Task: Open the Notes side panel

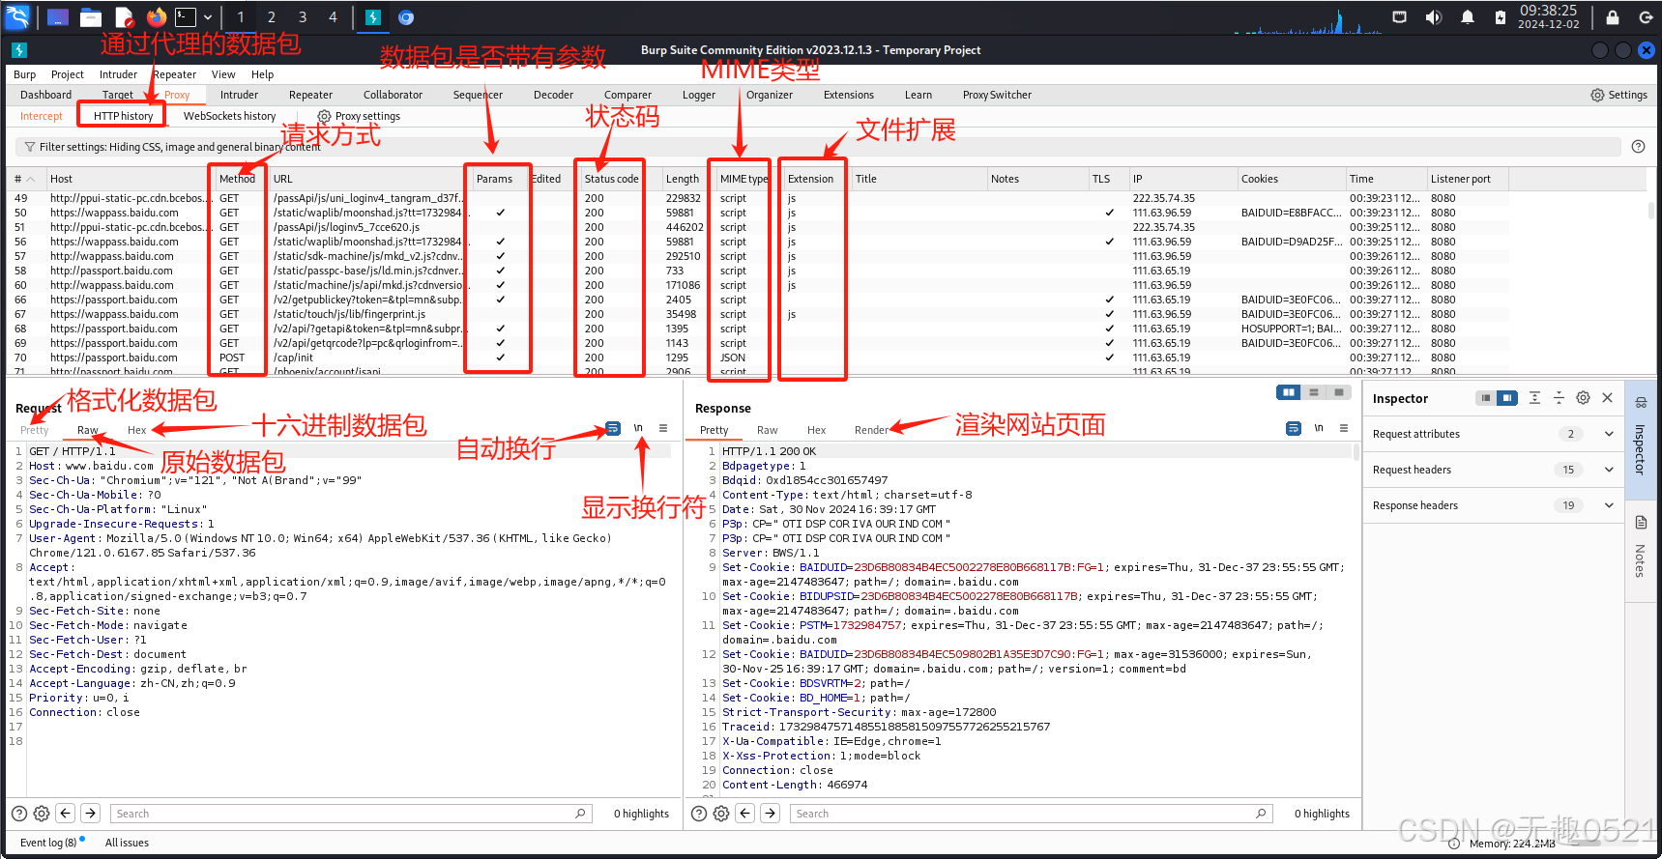Action: [x=1641, y=546]
